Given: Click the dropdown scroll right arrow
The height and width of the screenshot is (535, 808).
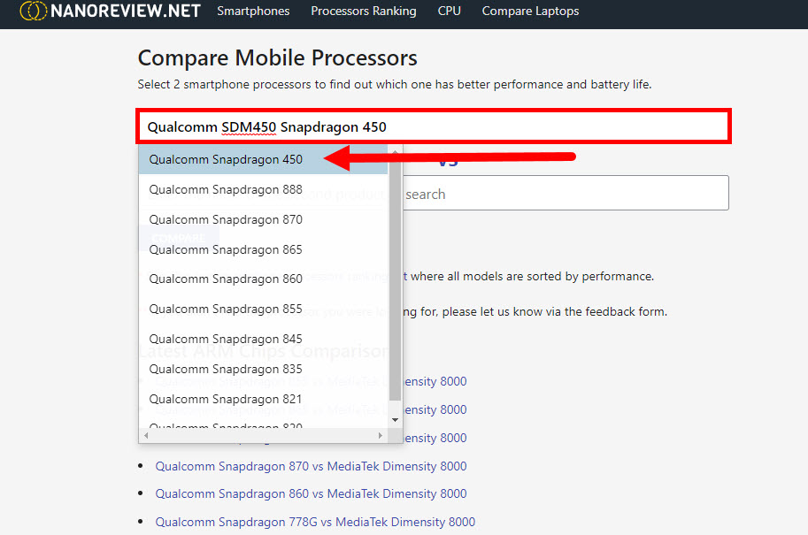Looking at the screenshot, I should pos(381,436).
